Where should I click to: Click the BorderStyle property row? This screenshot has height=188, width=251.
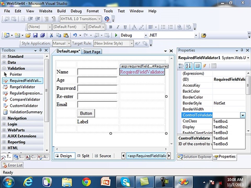(214, 103)
